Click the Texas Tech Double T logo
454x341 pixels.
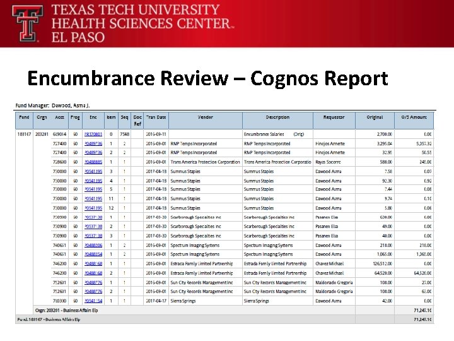(27, 23)
